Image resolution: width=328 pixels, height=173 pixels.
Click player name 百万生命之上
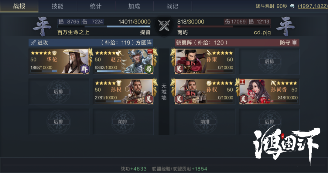(73, 32)
